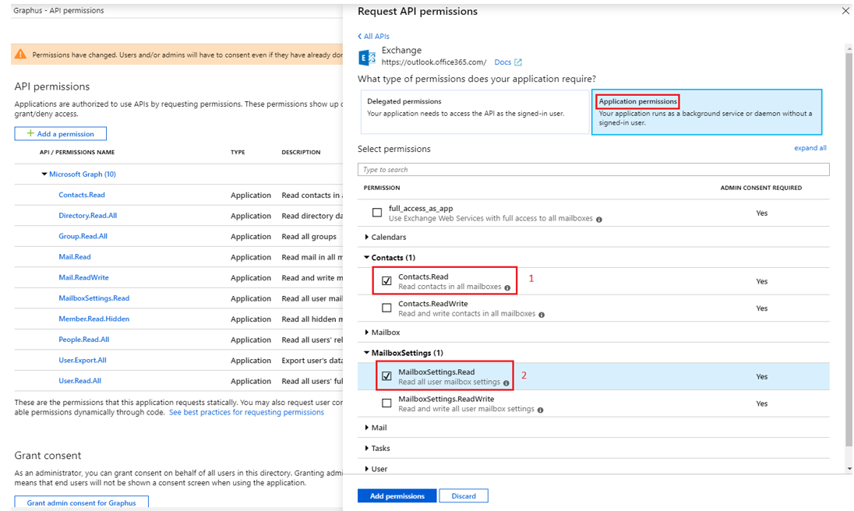The width and height of the screenshot is (854, 511).
Task: Collapse the Microsoft Graph (10) tree node
Action: 44,174
